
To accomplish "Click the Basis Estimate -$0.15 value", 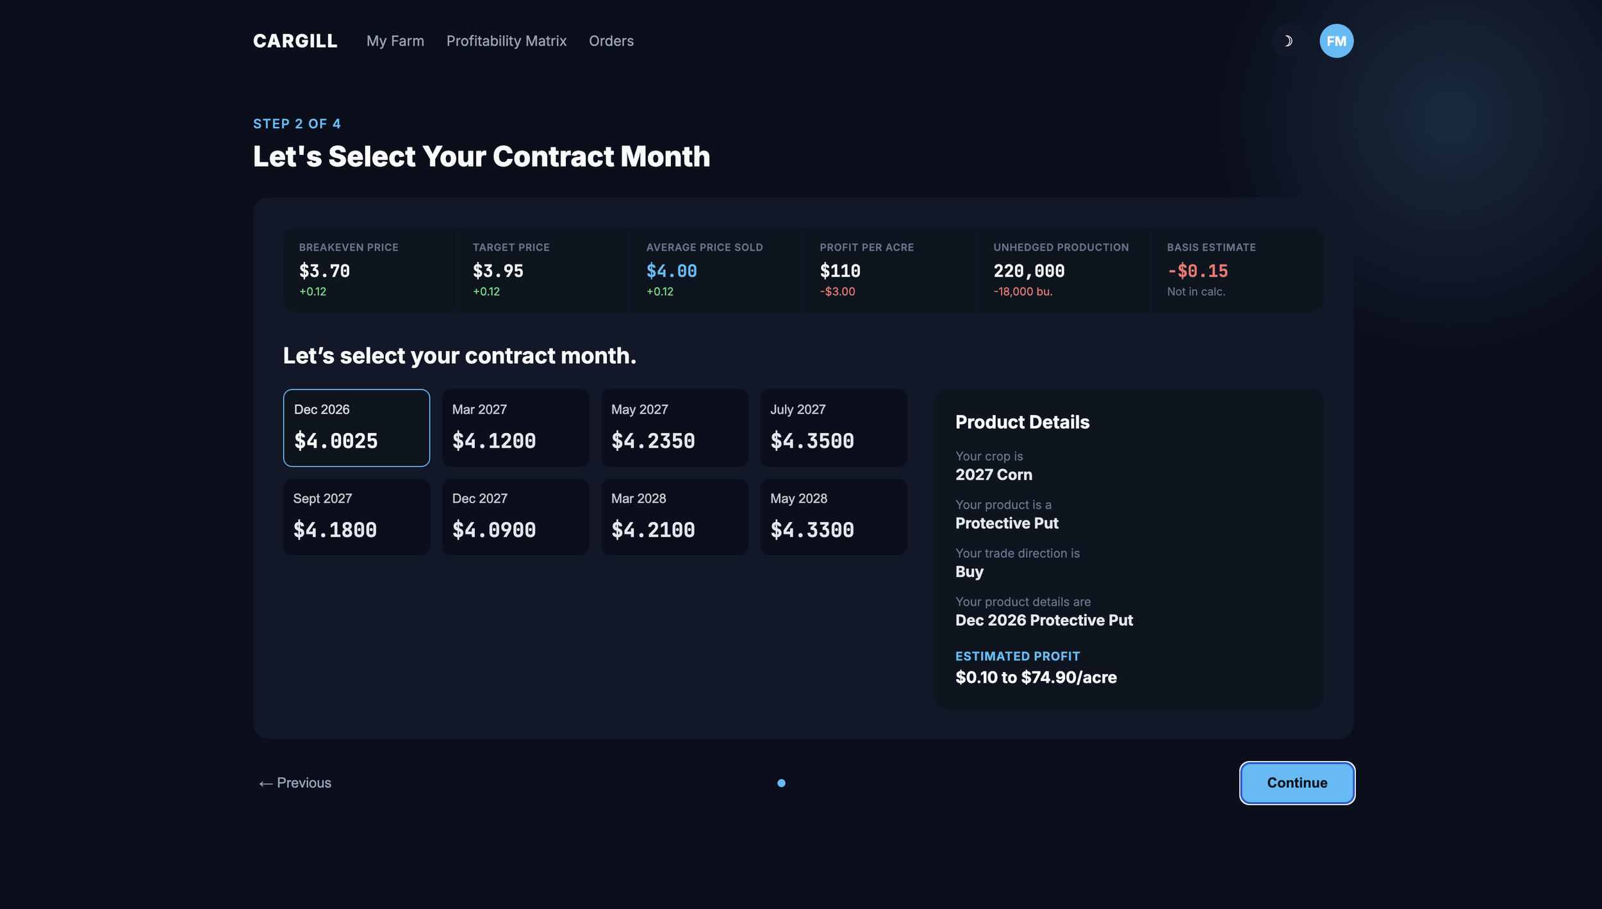I will click(1198, 271).
